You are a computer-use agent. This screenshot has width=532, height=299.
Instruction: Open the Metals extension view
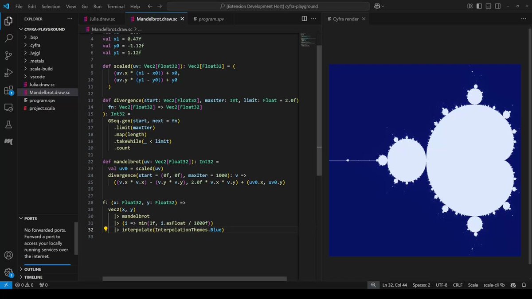pyautogui.click(x=8, y=142)
